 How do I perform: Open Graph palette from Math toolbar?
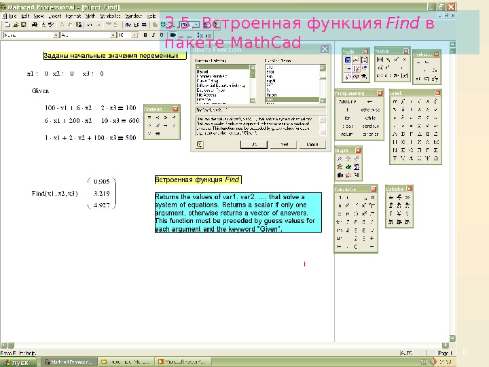coord(356,60)
